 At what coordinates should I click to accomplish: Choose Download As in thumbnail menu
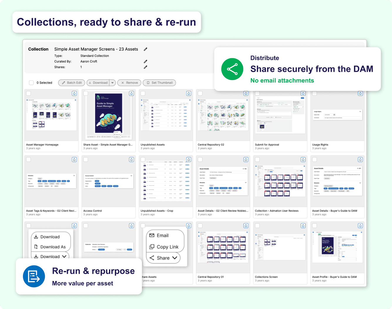[50, 247]
